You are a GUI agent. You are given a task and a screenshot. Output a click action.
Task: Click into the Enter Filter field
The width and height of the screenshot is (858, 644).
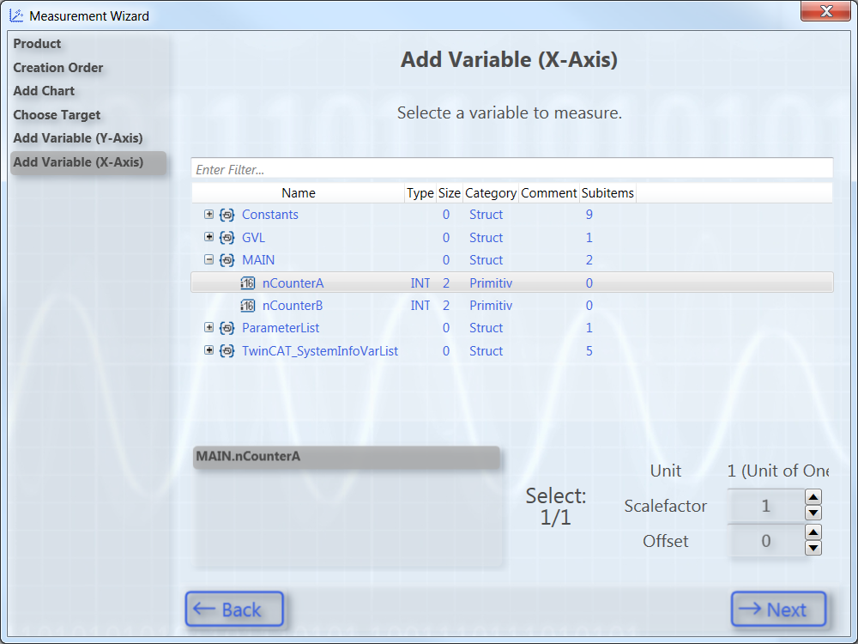(512, 169)
